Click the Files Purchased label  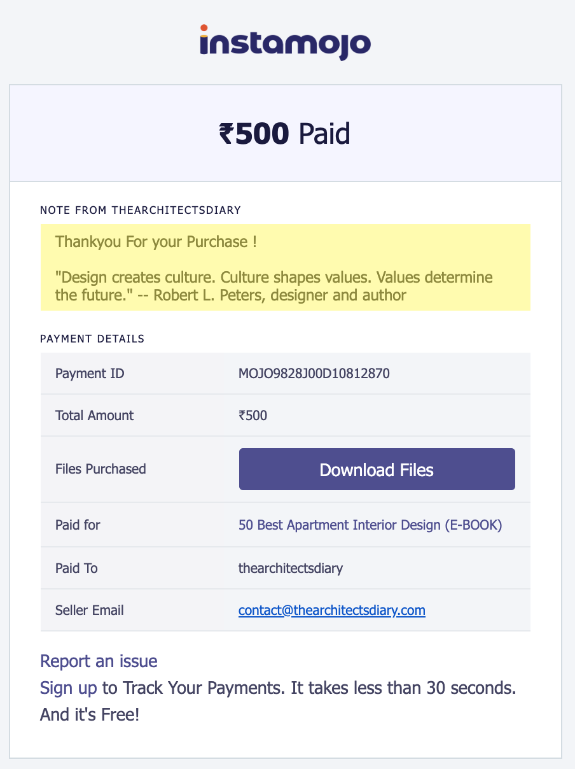(x=100, y=469)
